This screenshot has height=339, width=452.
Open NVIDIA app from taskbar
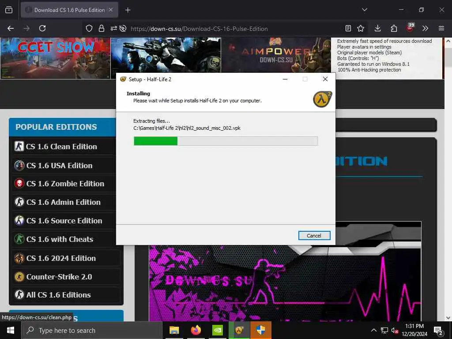point(217,330)
